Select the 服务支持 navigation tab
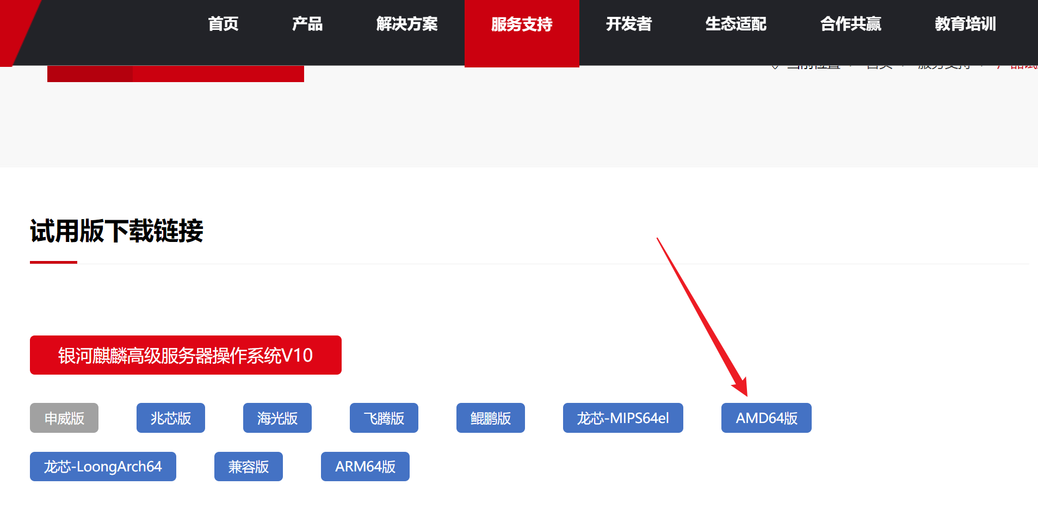 click(x=522, y=33)
